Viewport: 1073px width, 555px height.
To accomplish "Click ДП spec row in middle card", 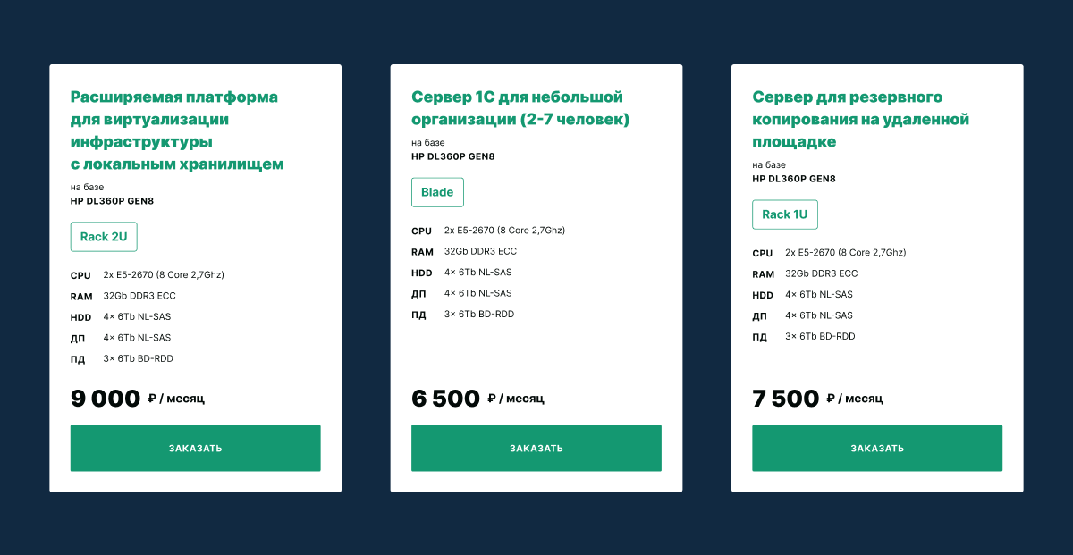I will [461, 293].
